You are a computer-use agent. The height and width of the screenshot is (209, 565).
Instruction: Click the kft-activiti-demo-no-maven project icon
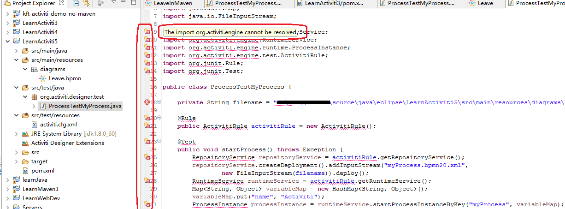coord(17,14)
